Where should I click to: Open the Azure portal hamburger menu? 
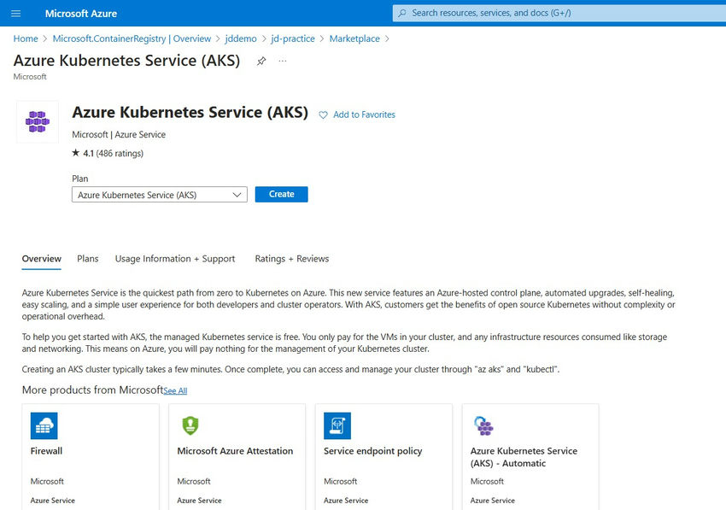point(15,13)
